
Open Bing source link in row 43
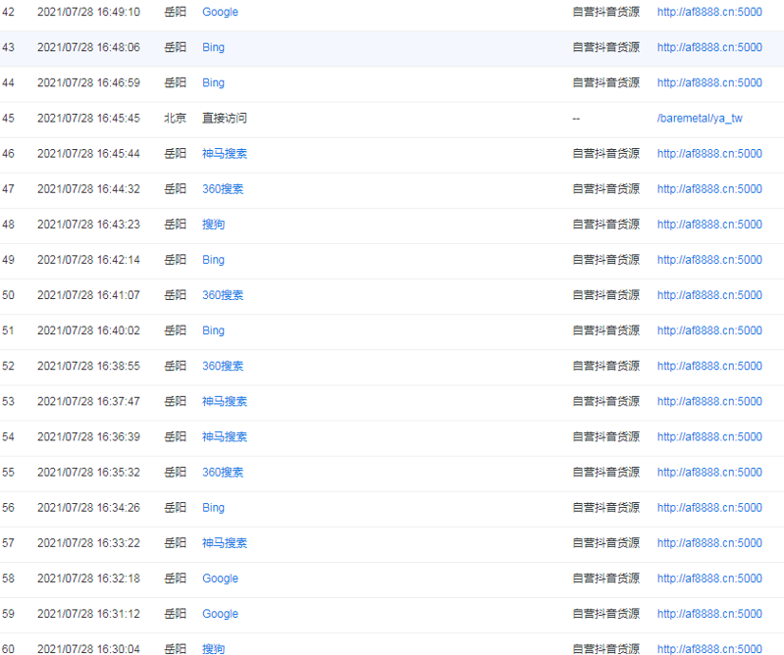(214, 47)
